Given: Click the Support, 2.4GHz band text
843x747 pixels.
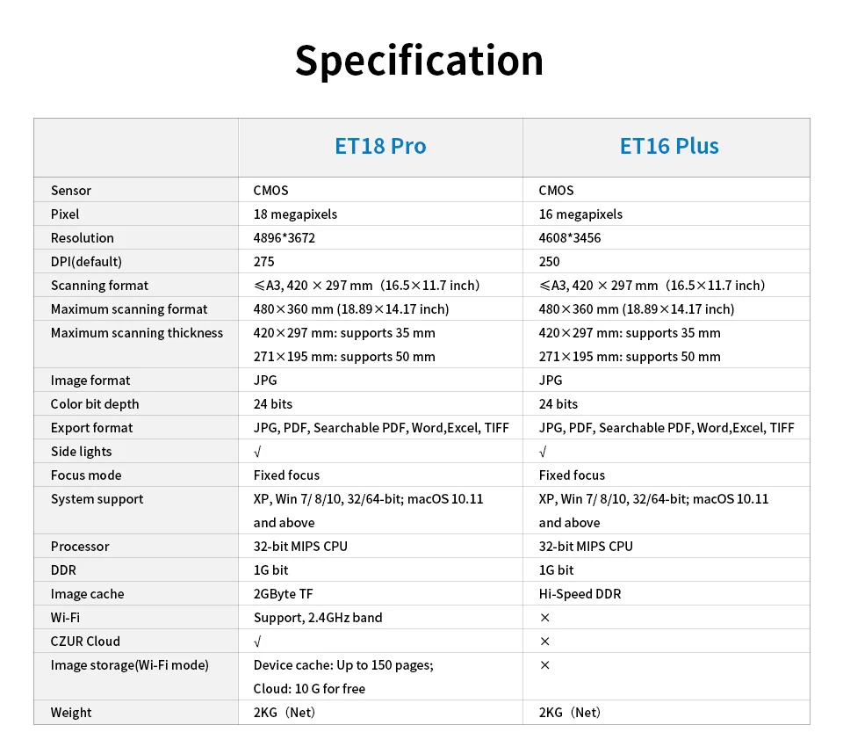Looking at the screenshot, I should tap(318, 618).
